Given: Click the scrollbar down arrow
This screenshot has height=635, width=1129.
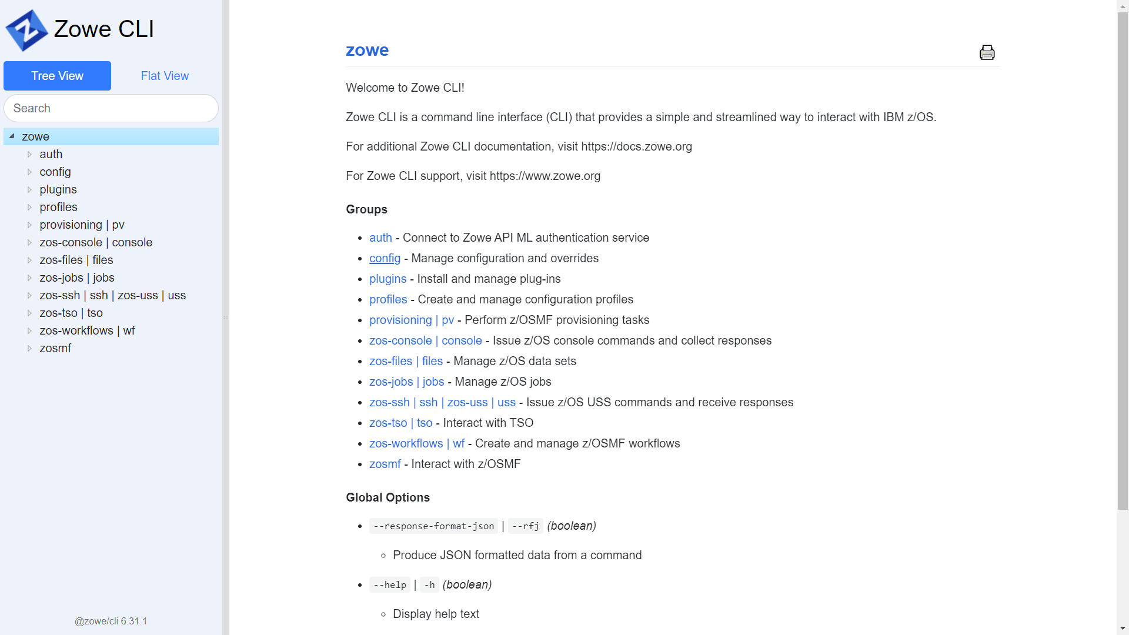Looking at the screenshot, I should [1123, 629].
